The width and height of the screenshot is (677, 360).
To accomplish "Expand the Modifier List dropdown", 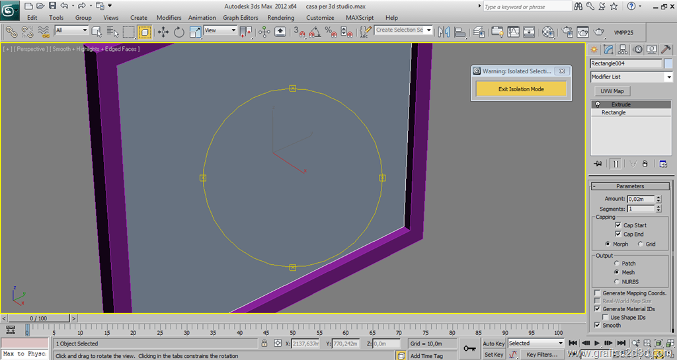I will [x=668, y=77].
